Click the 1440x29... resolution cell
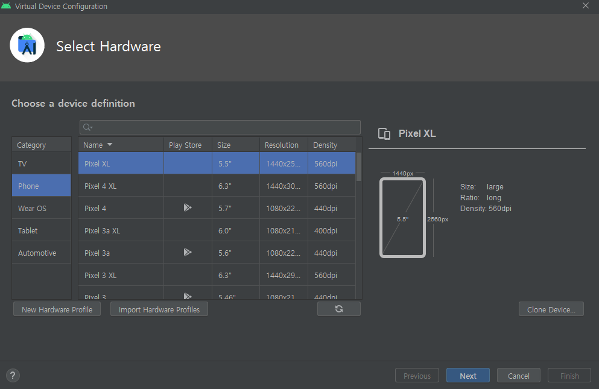The height and width of the screenshot is (389, 599). click(284, 275)
